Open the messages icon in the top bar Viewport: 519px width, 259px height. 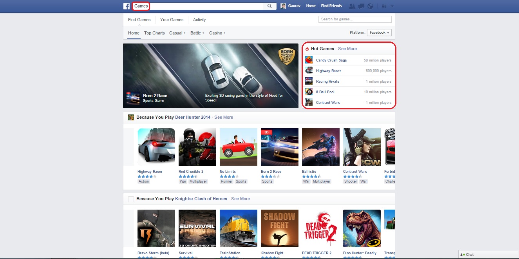pyautogui.click(x=361, y=6)
